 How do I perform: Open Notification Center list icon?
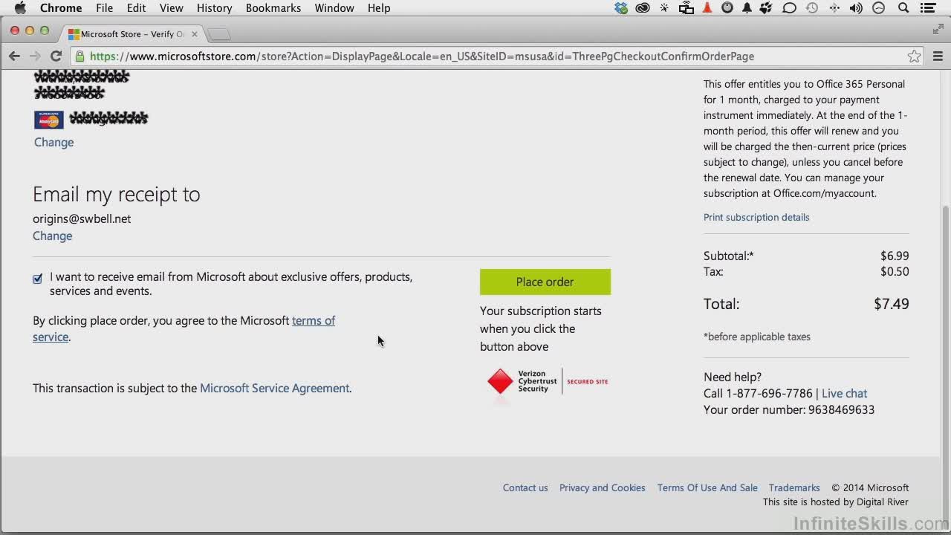tap(928, 8)
